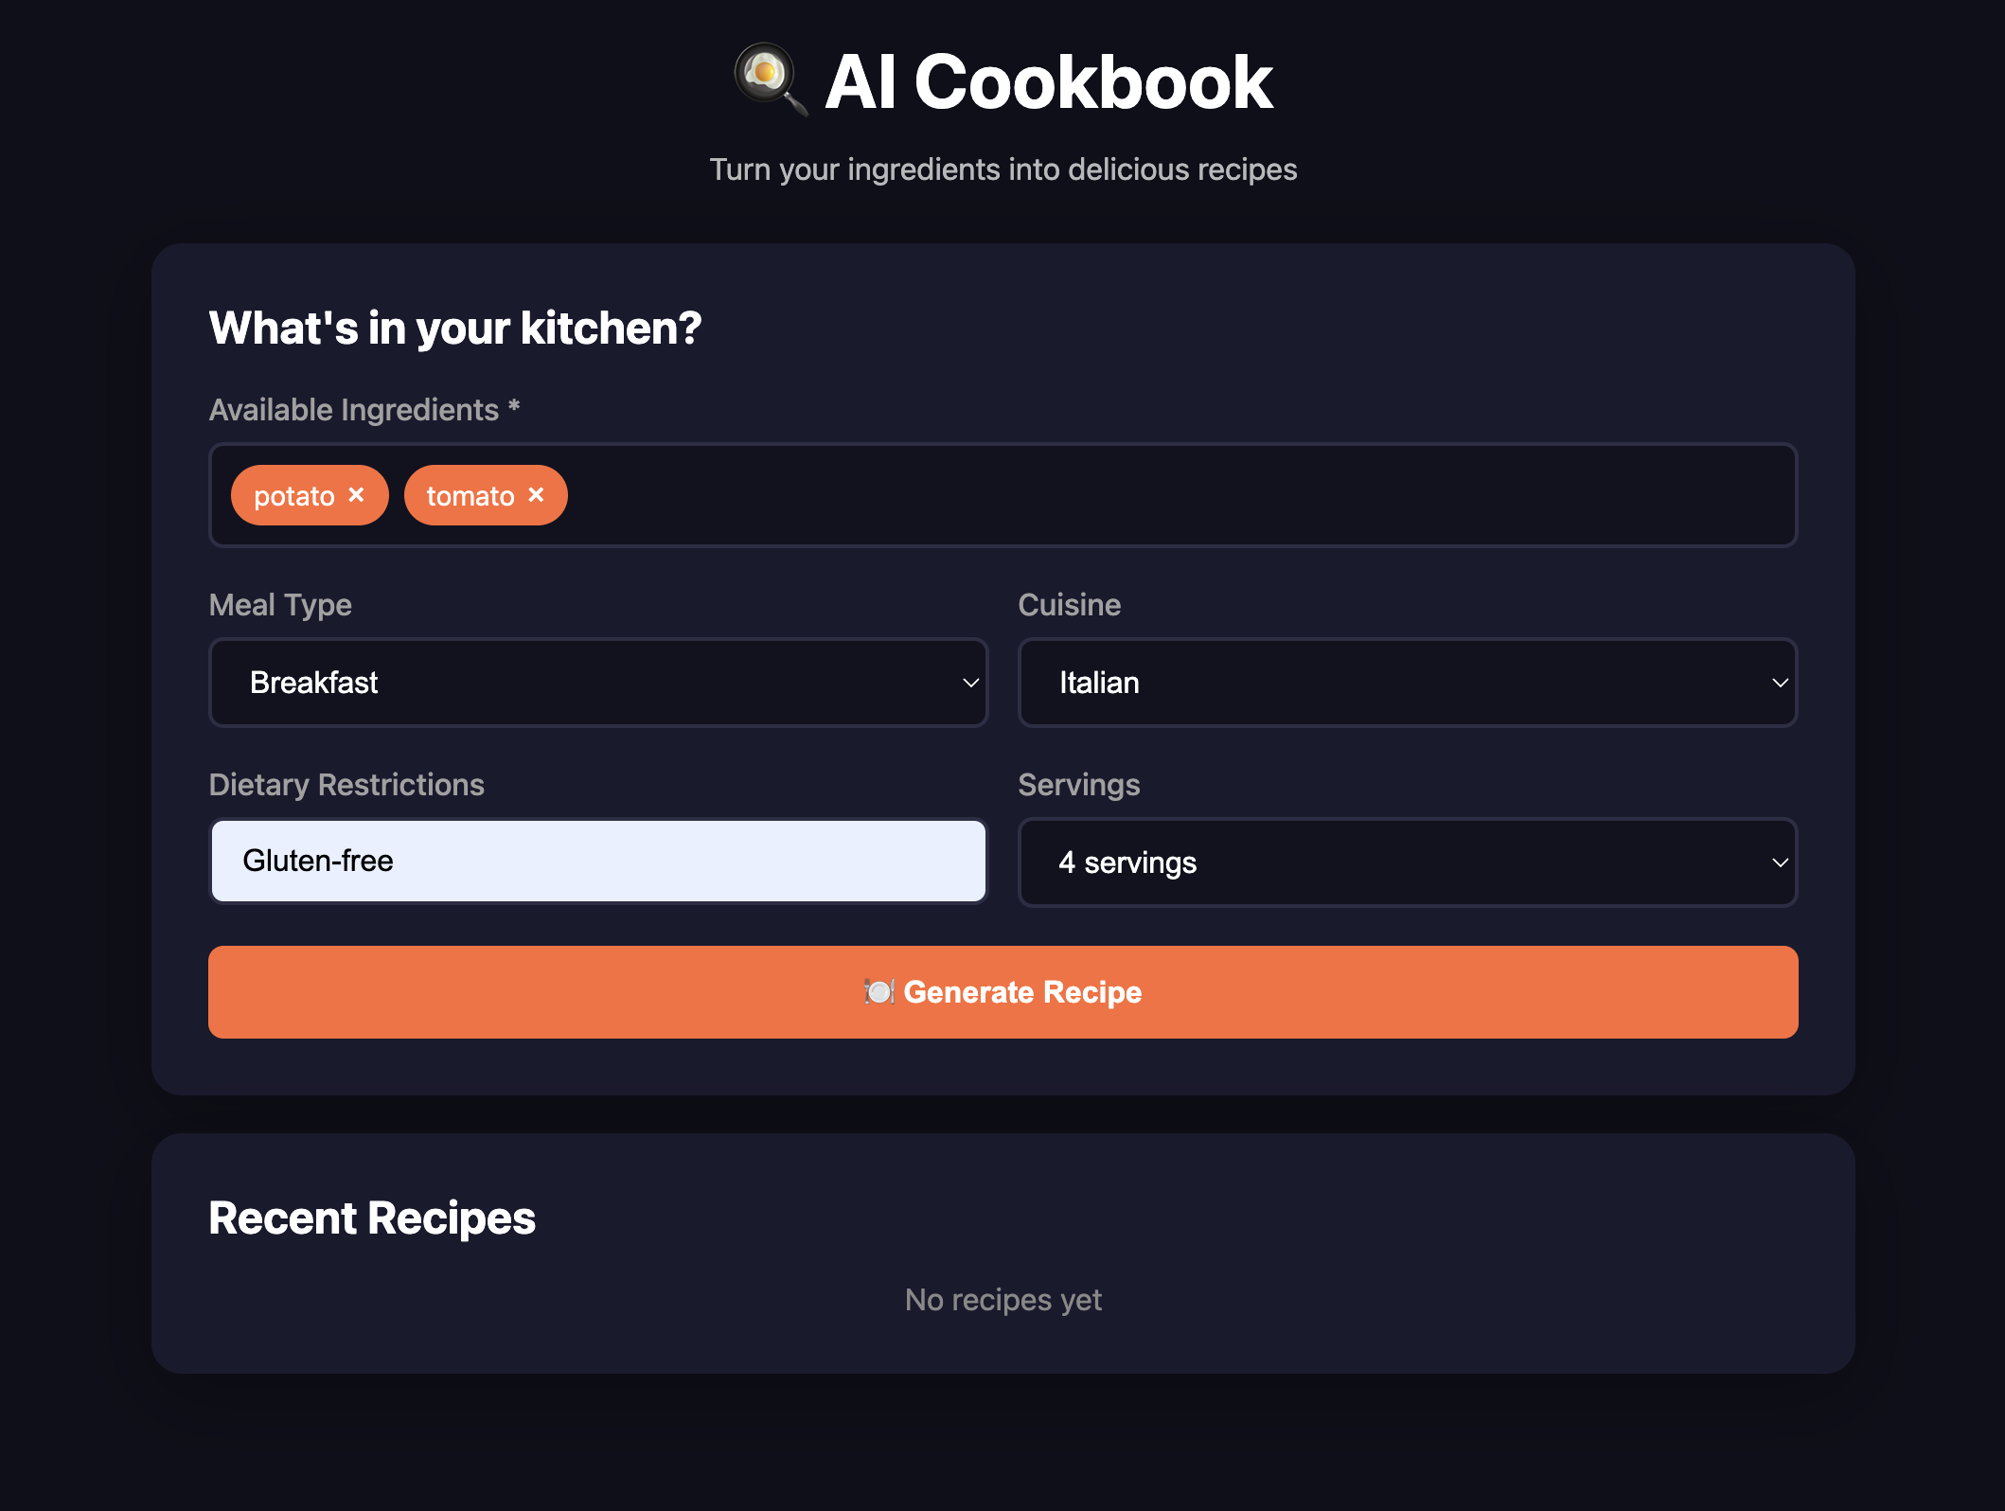The width and height of the screenshot is (2005, 1511).
Task: Click the plate icon on Generate Recipe
Action: (x=878, y=993)
